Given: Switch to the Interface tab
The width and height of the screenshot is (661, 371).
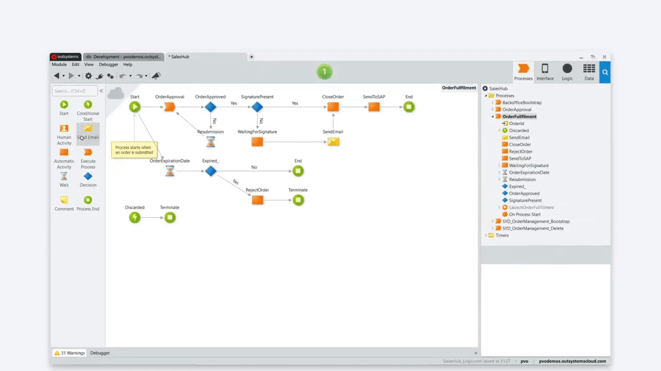Looking at the screenshot, I should [545, 72].
